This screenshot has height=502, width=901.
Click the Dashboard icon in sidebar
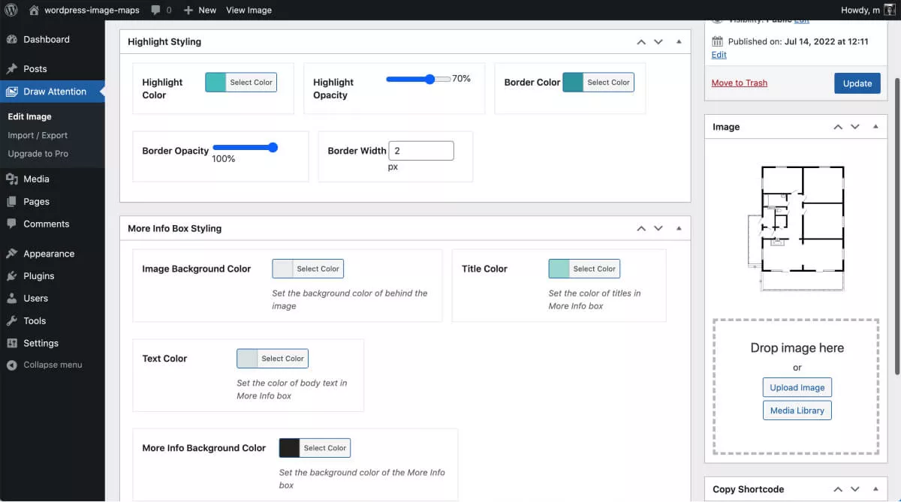pos(11,39)
